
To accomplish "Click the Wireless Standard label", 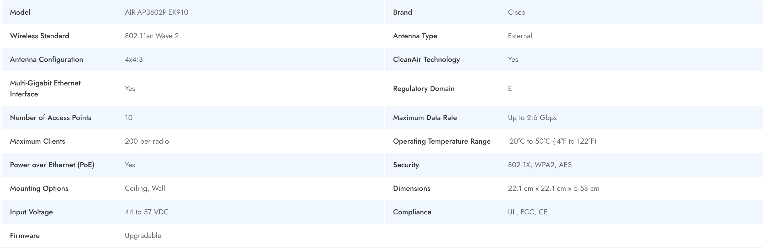I will click(x=39, y=36).
